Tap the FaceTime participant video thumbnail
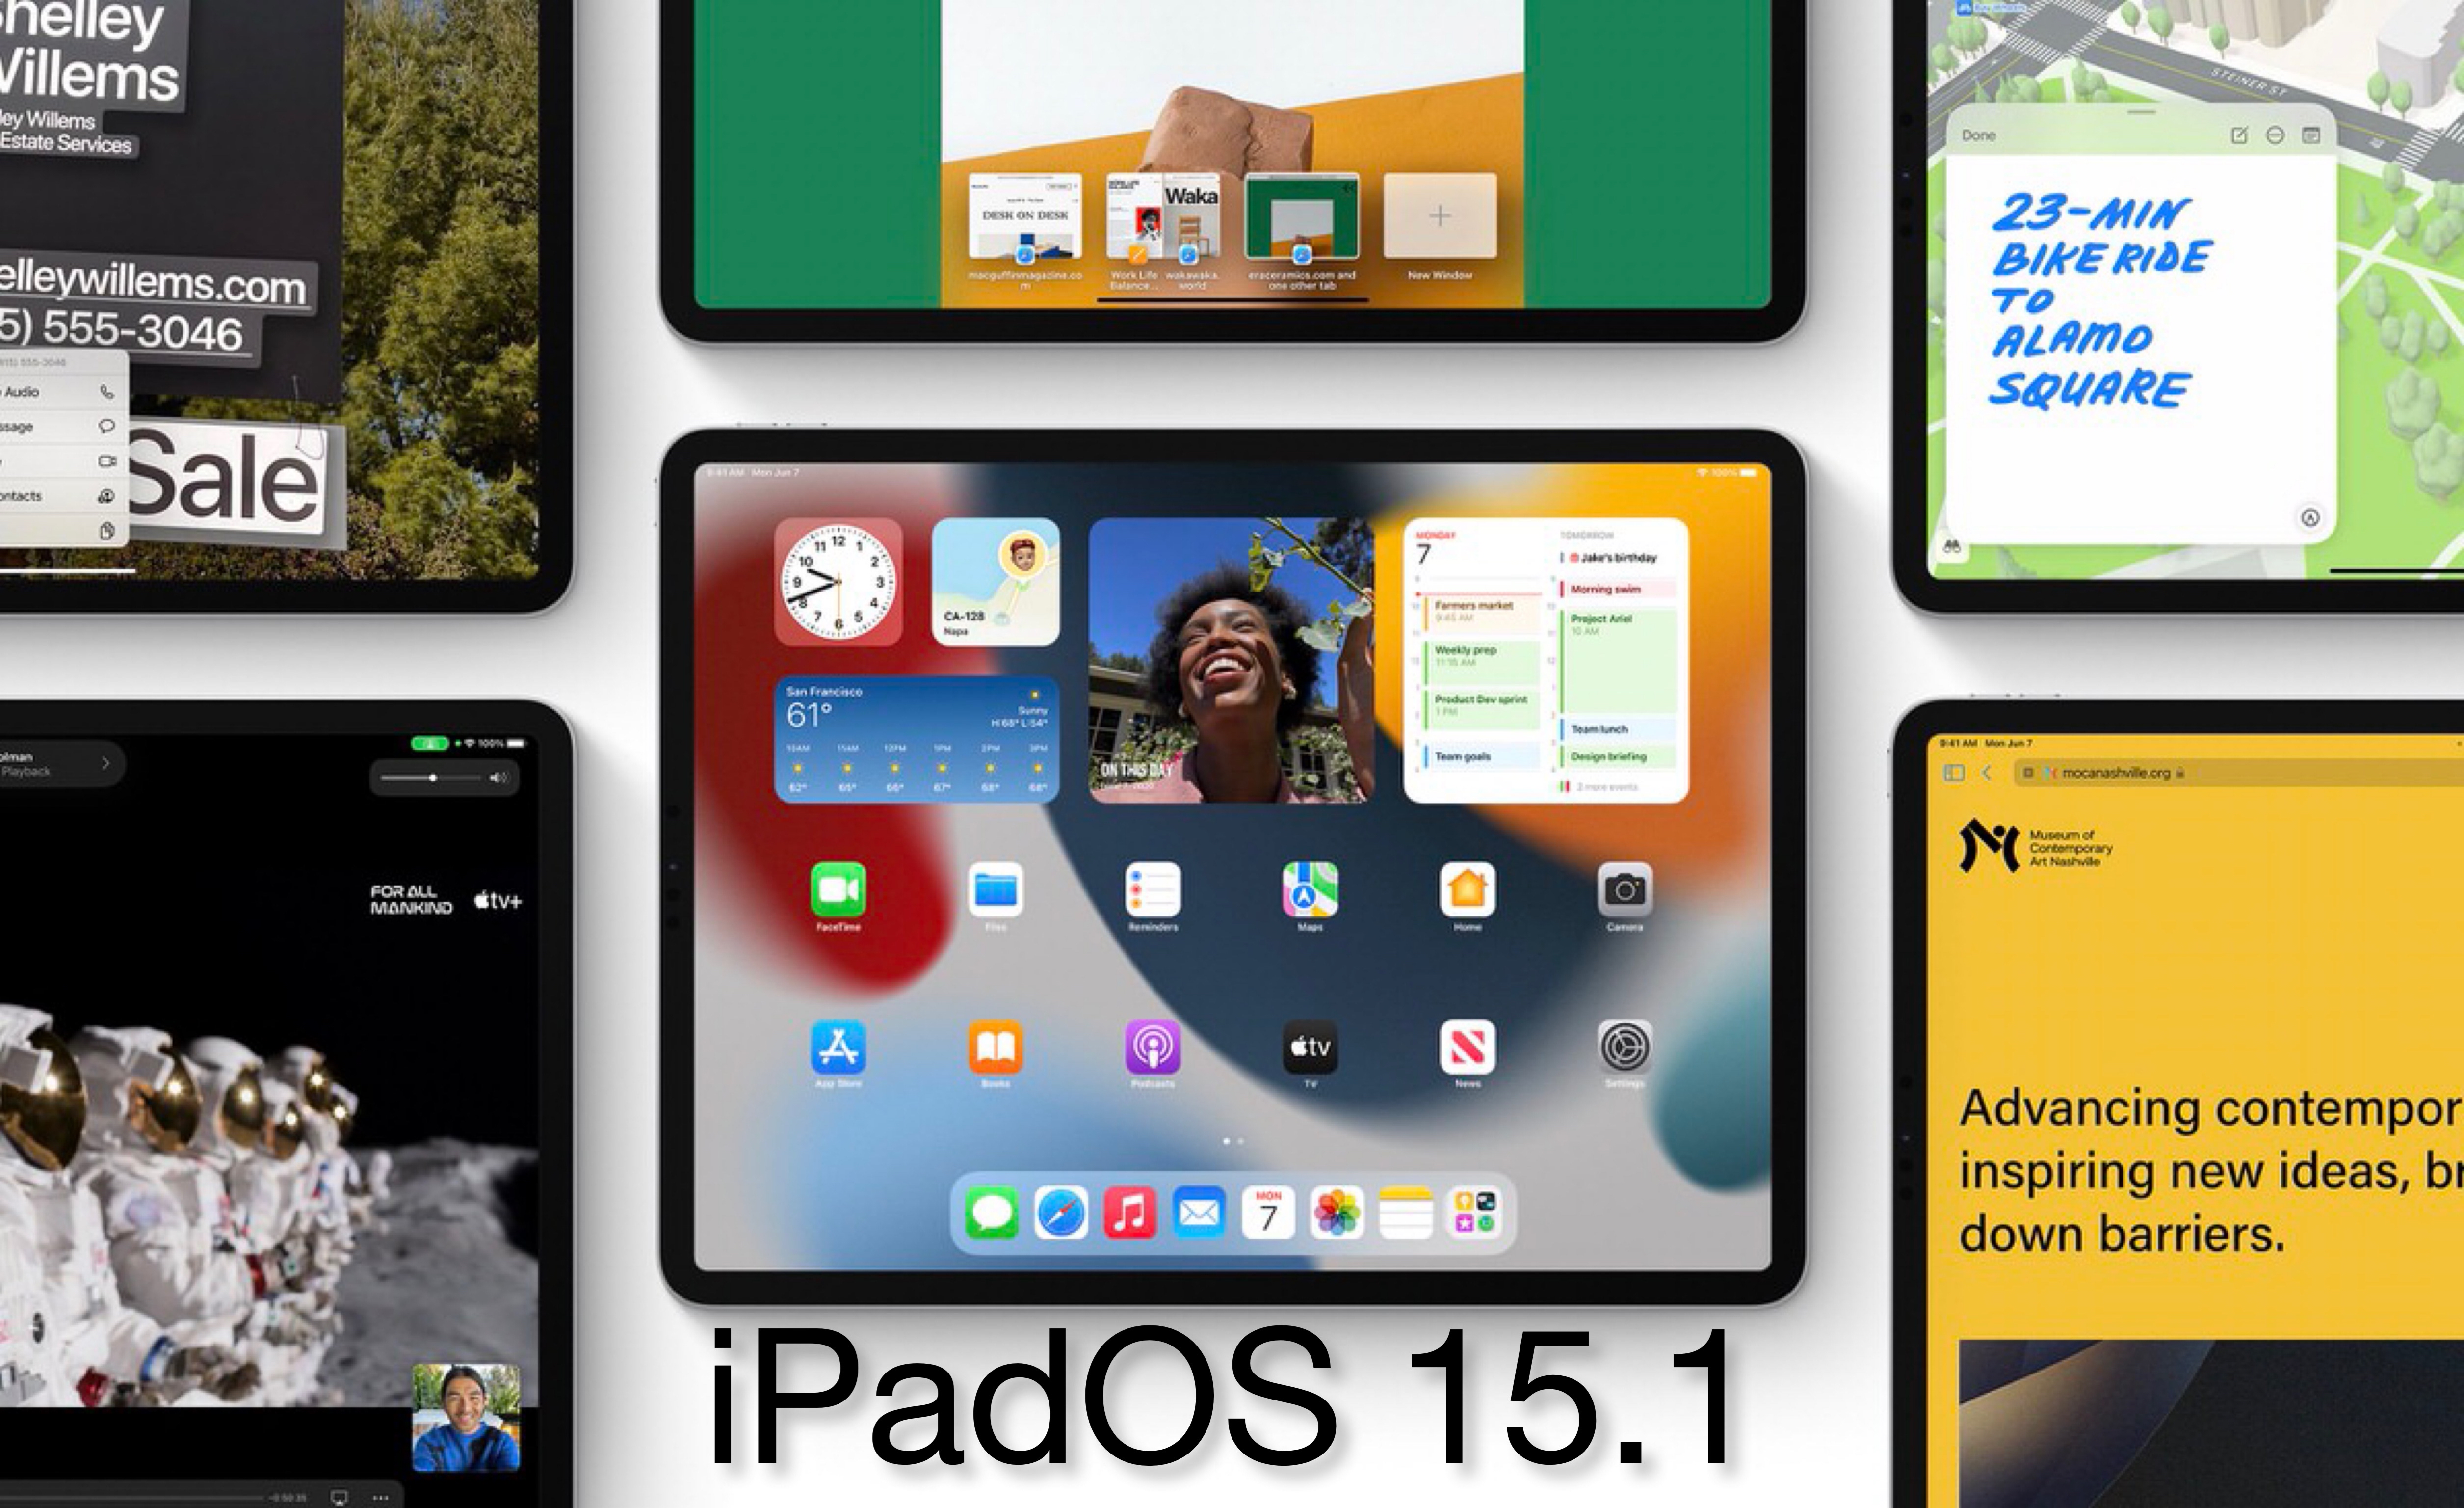 pyautogui.click(x=466, y=1418)
